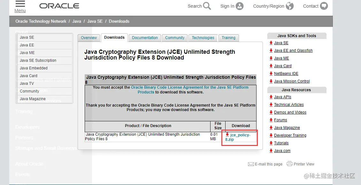This screenshot has width=361, height=185.
Task: Click red arrow icon beside Java Mission Control
Action: (271, 81)
